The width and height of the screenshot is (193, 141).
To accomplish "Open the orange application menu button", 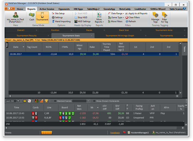I will coord(10,9).
